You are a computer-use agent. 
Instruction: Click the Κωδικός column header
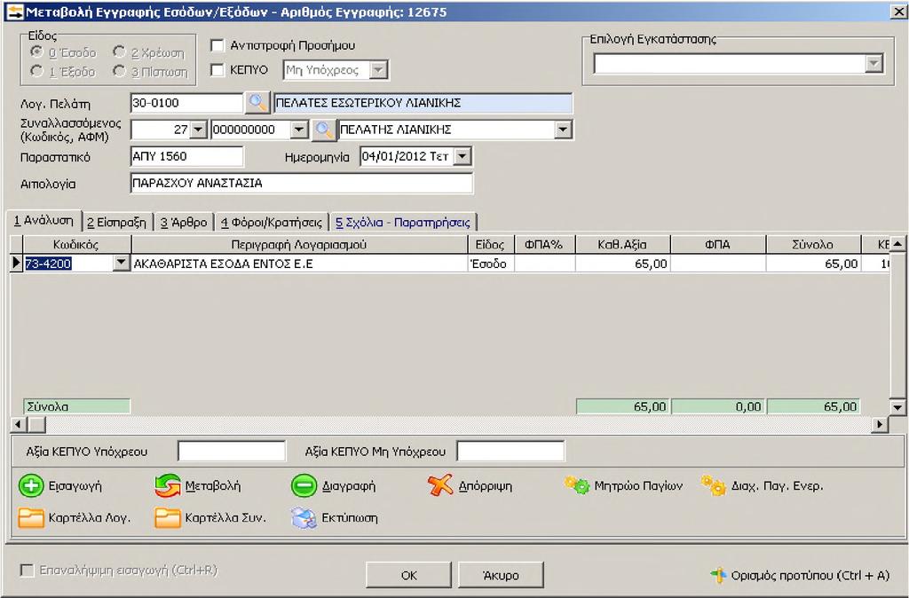coord(76,245)
